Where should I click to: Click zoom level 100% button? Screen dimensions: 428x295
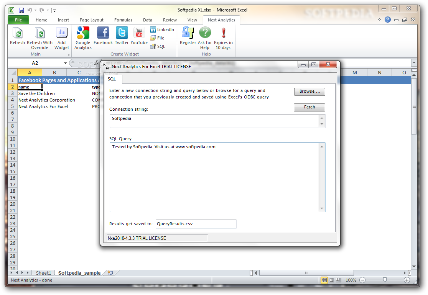[x=351, y=280]
